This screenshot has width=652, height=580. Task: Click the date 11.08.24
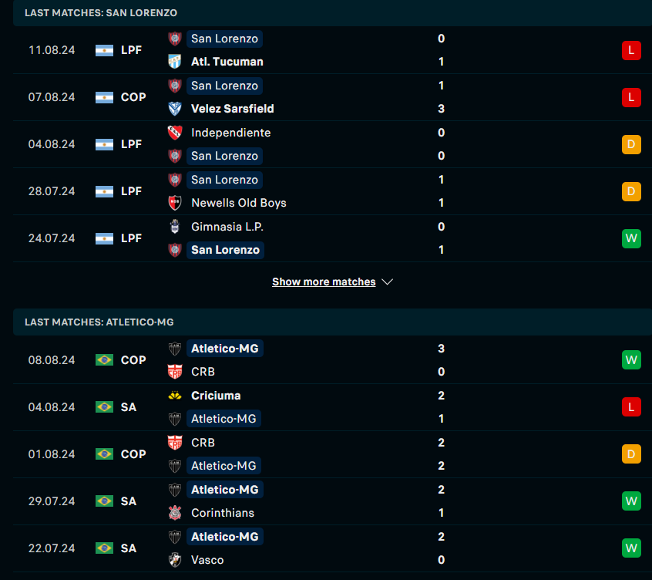[52, 50]
